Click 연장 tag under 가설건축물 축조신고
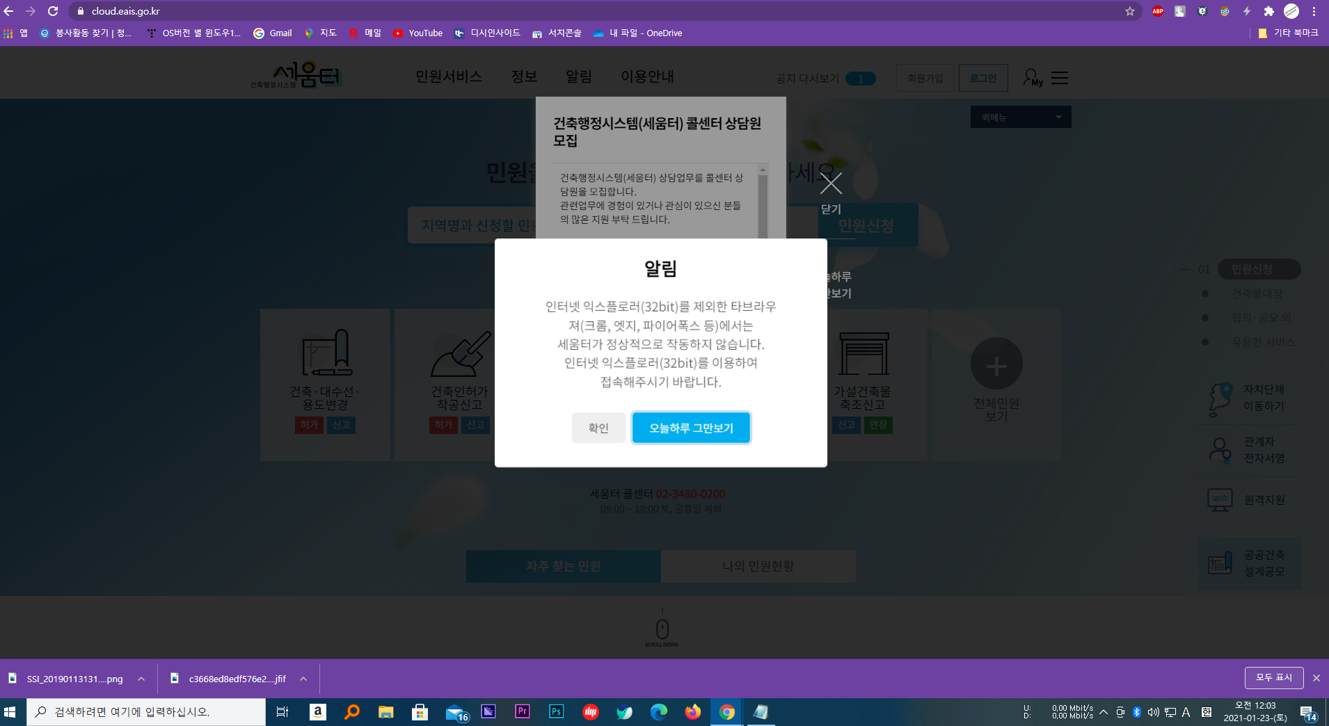The height and width of the screenshot is (726, 1329). coord(878,425)
